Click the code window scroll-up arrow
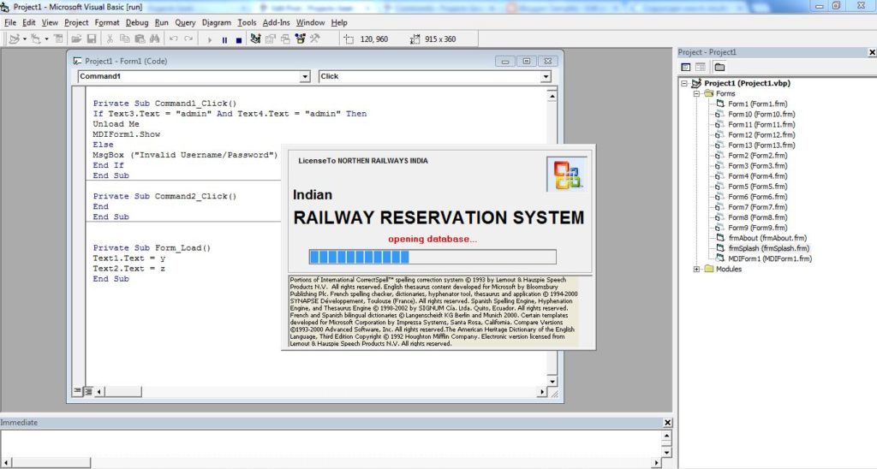 [x=552, y=96]
